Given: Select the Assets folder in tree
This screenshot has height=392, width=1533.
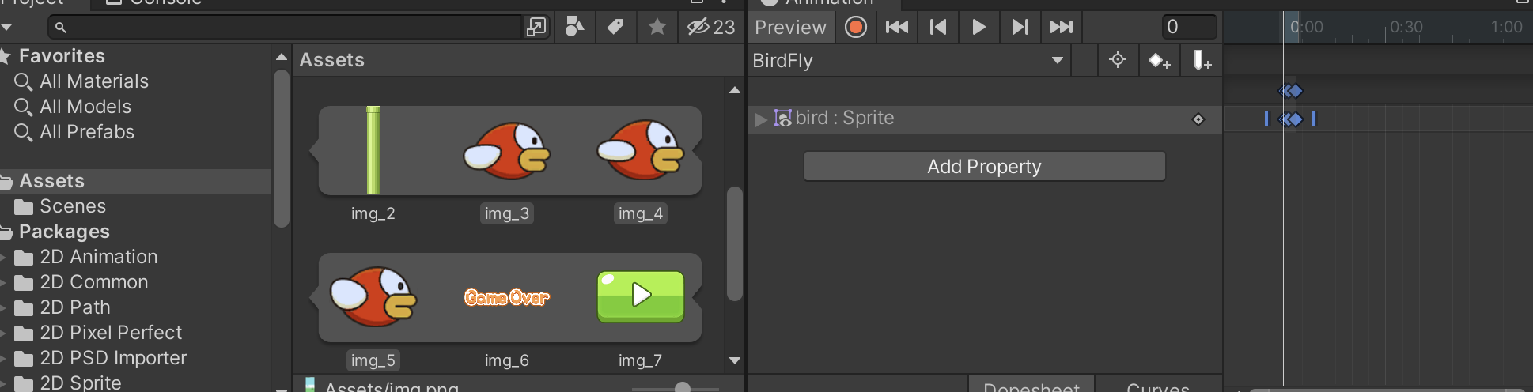Looking at the screenshot, I should click(134, 181).
